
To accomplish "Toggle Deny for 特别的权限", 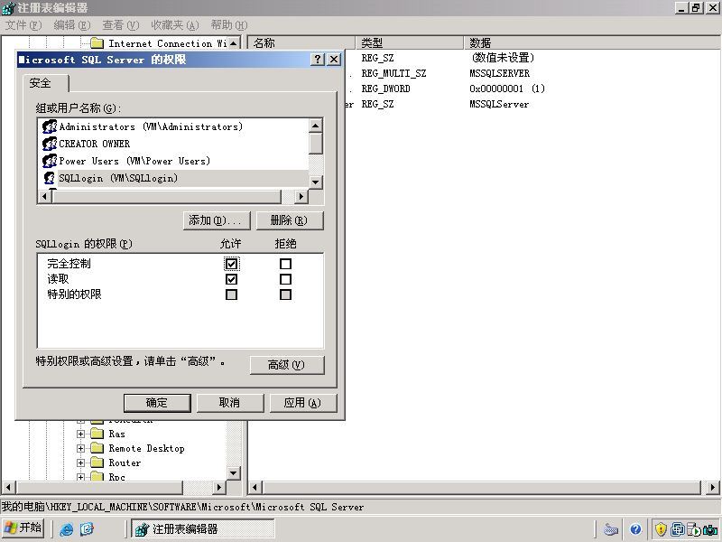I will [x=285, y=294].
